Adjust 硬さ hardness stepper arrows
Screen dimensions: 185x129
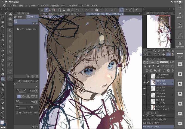point(34,107)
